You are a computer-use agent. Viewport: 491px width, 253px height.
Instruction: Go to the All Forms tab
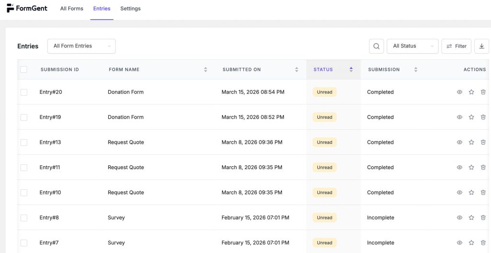coord(72,9)
